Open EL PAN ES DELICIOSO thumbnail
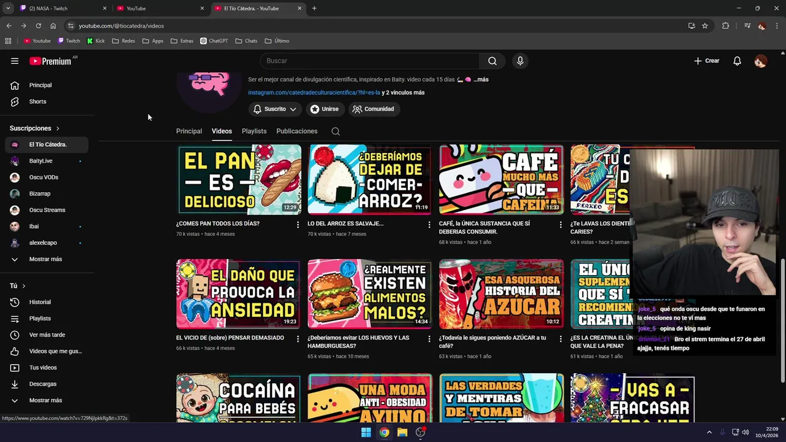This screenshot has height=442, width=786. click(x=239, y=179)
